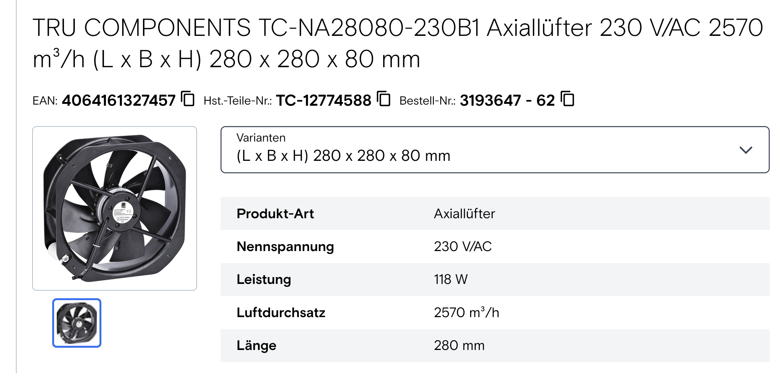Select the variant (L x B x H) 280 x 280 x 80 mm
Screen dimensions: 772x373
click(x=343, y=155)
